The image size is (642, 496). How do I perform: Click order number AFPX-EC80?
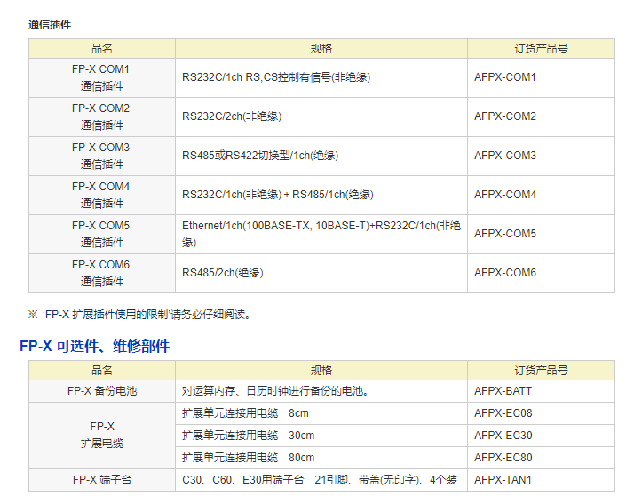pyautogui.click(x=503, y=458)
